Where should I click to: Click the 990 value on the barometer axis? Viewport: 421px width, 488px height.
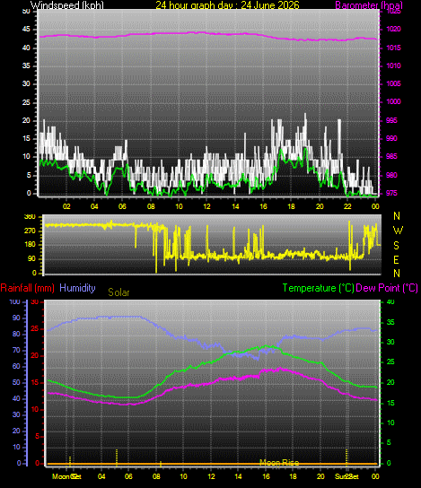(391, 138)
